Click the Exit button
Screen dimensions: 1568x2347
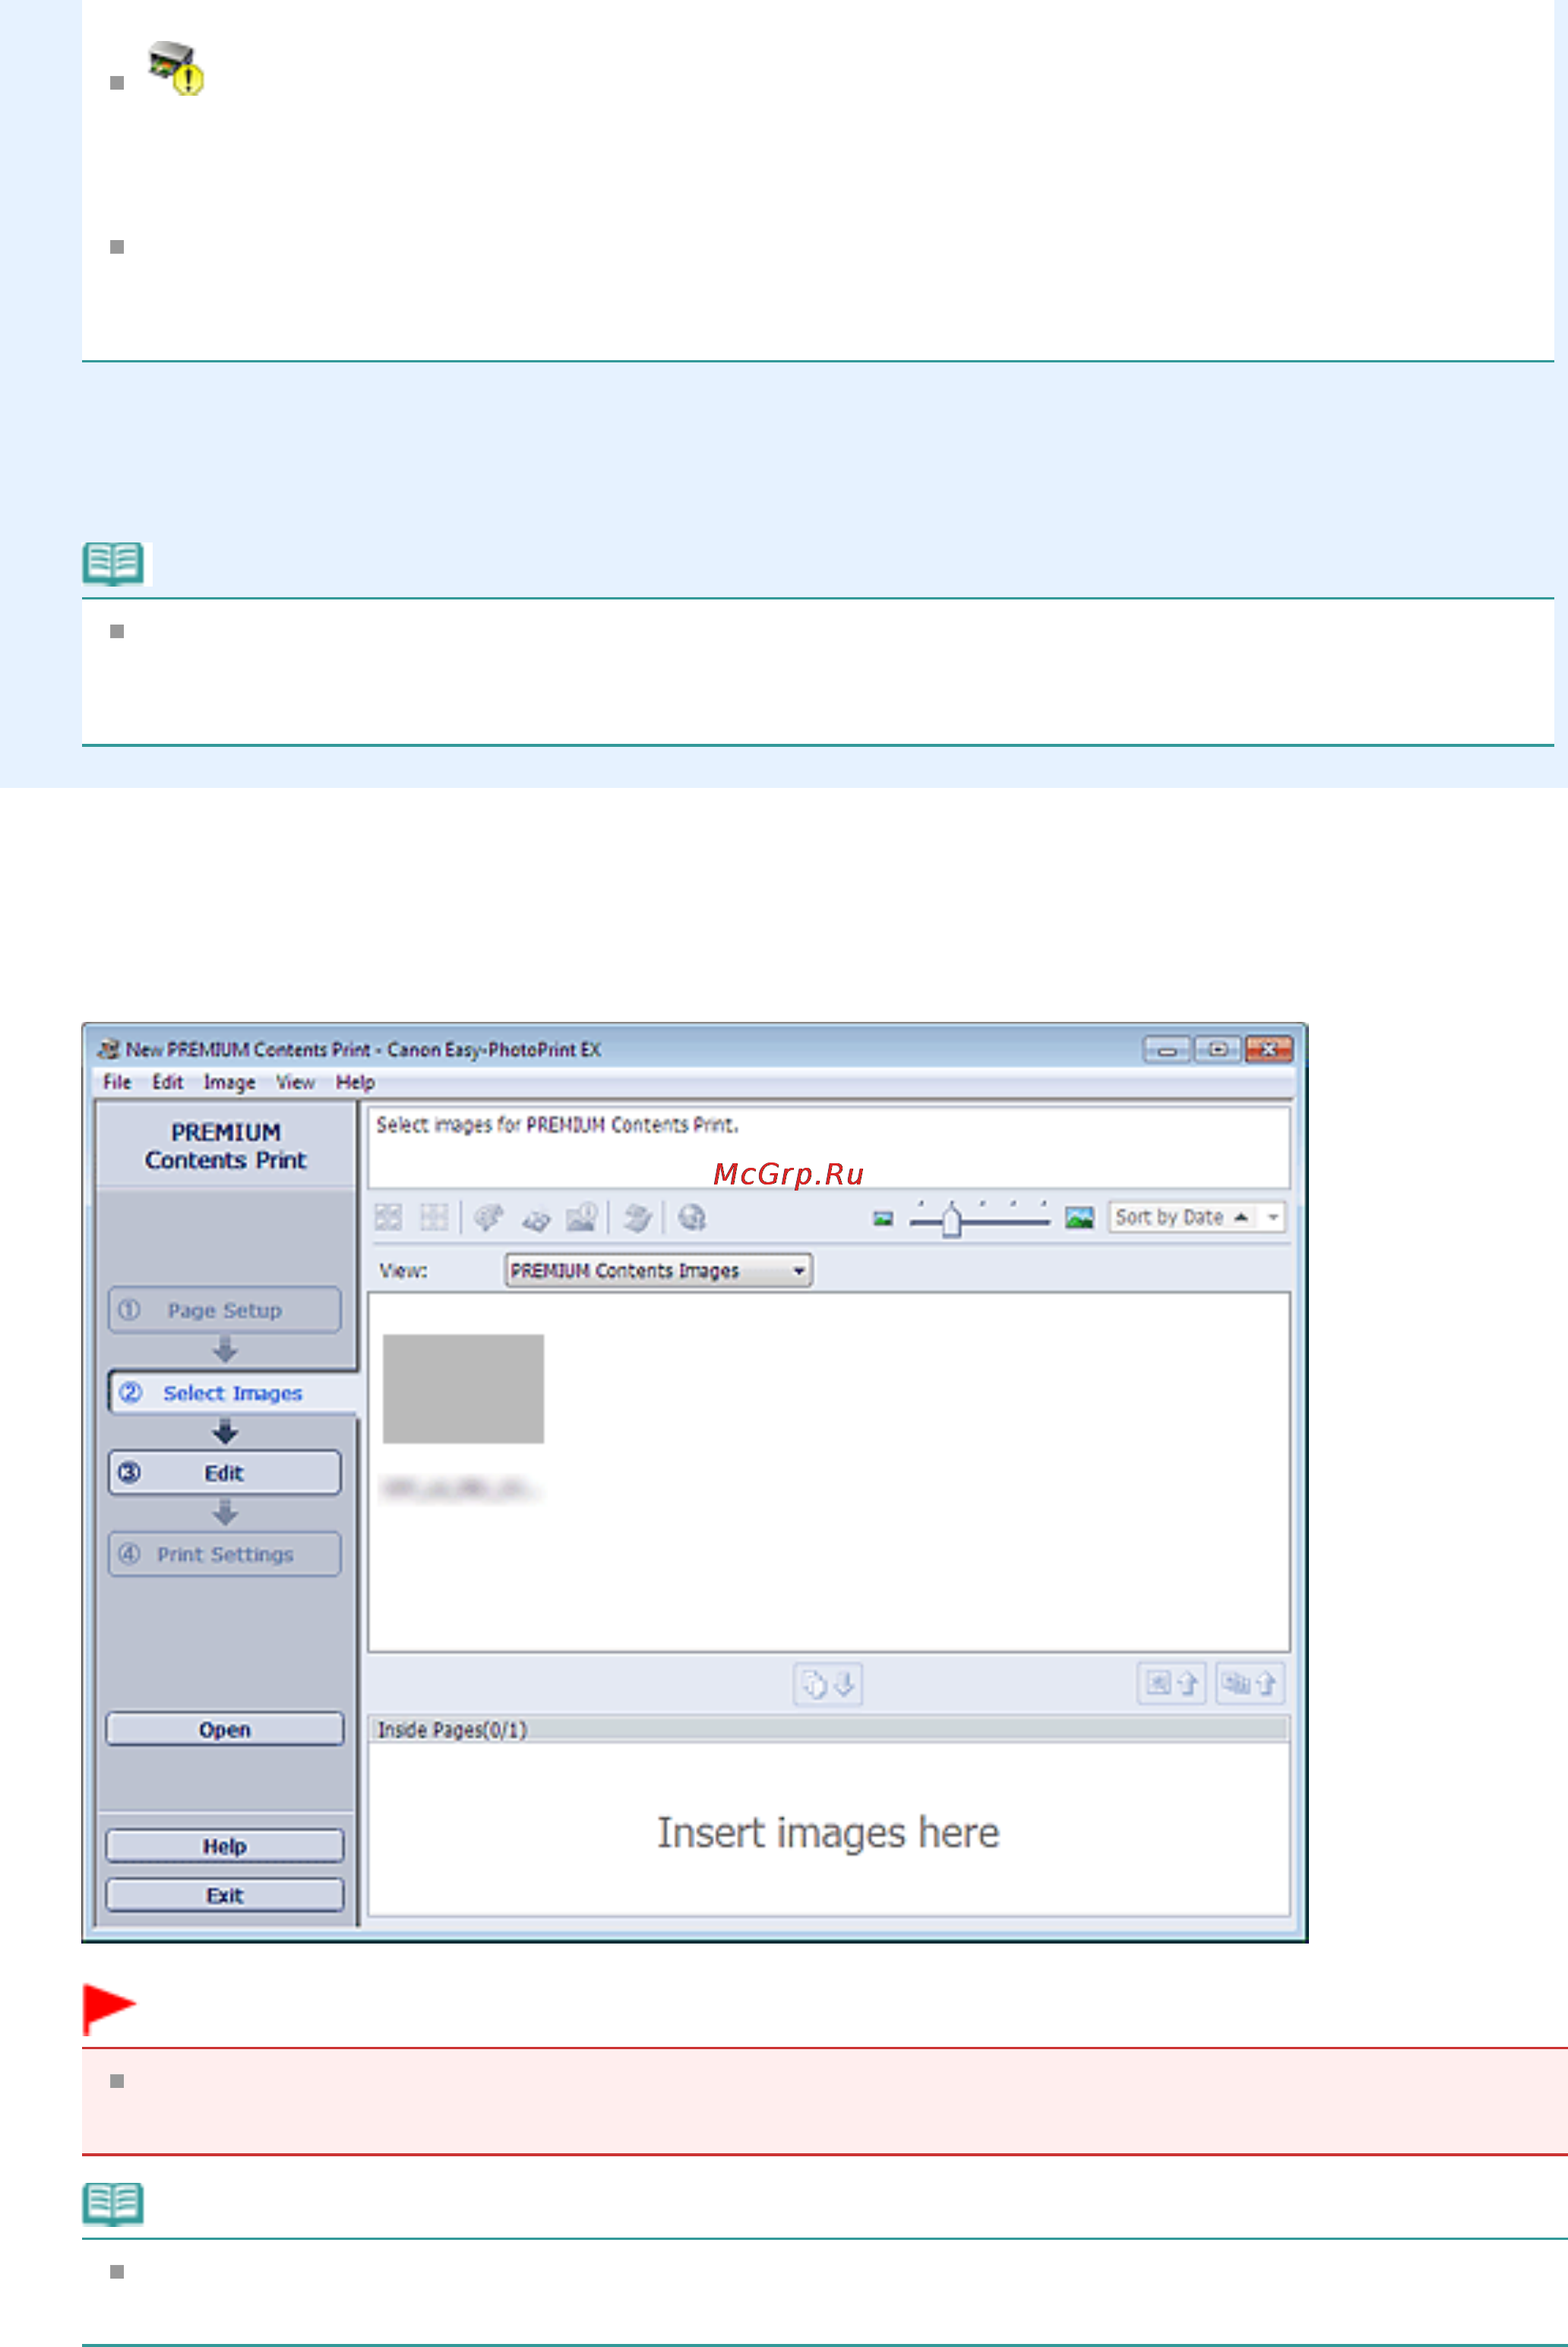[x=224, y=1896]
